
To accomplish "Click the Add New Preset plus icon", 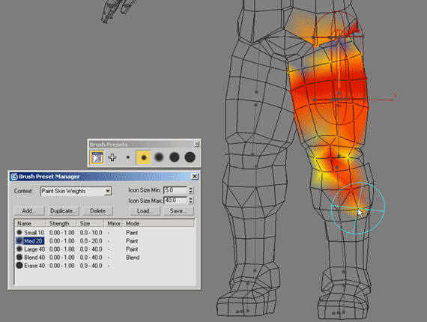I will click(x=112, y=157).
